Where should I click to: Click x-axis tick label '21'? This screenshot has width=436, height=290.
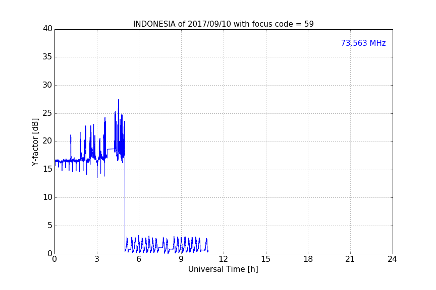(x=350, y=259)
